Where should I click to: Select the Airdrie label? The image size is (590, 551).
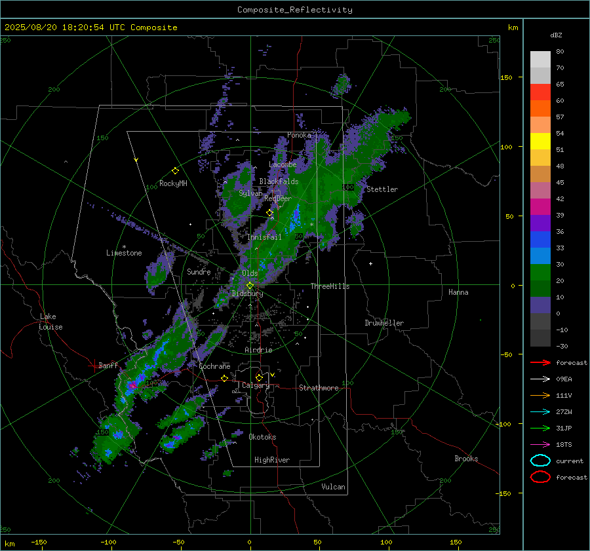[x=258, y=350]
